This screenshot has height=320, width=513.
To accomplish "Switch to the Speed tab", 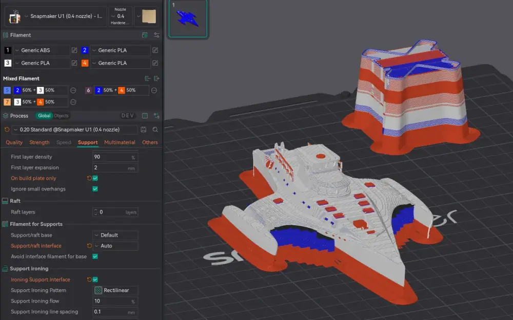I will click(x=64, y=142).
